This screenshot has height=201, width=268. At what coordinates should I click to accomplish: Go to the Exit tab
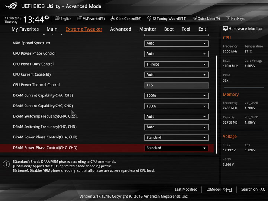click(x=202, y=29)
